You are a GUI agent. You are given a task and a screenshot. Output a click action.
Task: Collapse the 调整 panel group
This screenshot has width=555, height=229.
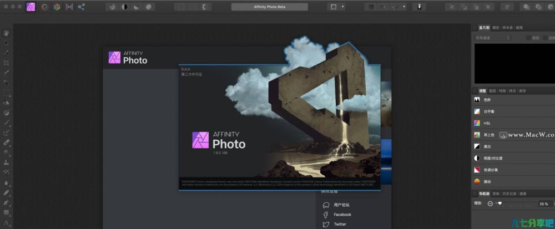point(475,91)
